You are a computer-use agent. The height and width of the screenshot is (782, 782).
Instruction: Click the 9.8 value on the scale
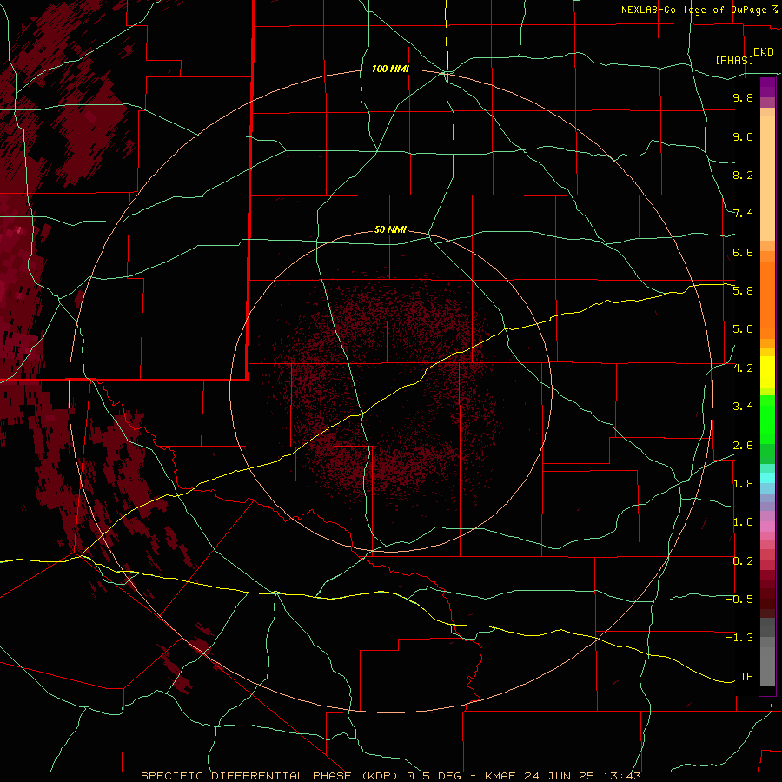point(743,97)
